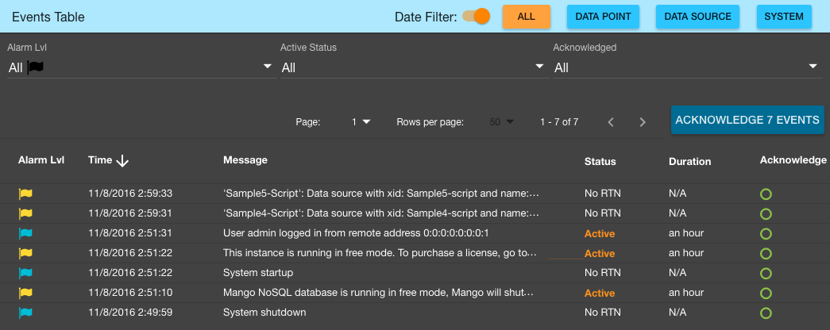This screenshot has height=330, width=830.
Task: Toggle the Date Filter switch
Action: (476, 17)
